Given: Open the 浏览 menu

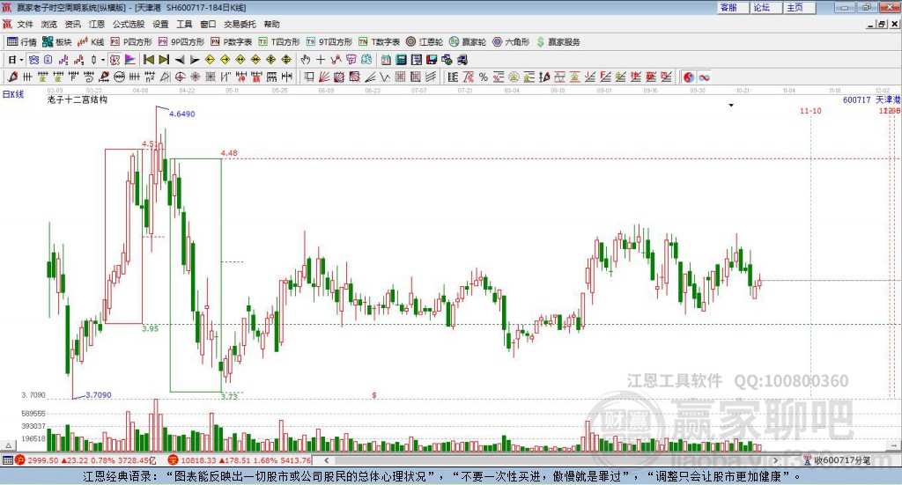Looking at the screenshot, I should pyautogui.click(x=49, y=24).
